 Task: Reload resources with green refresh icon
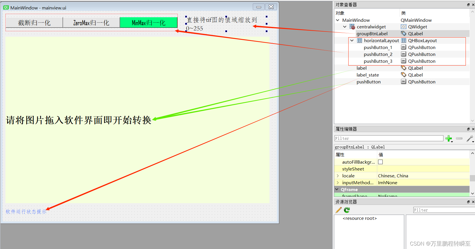347,210
